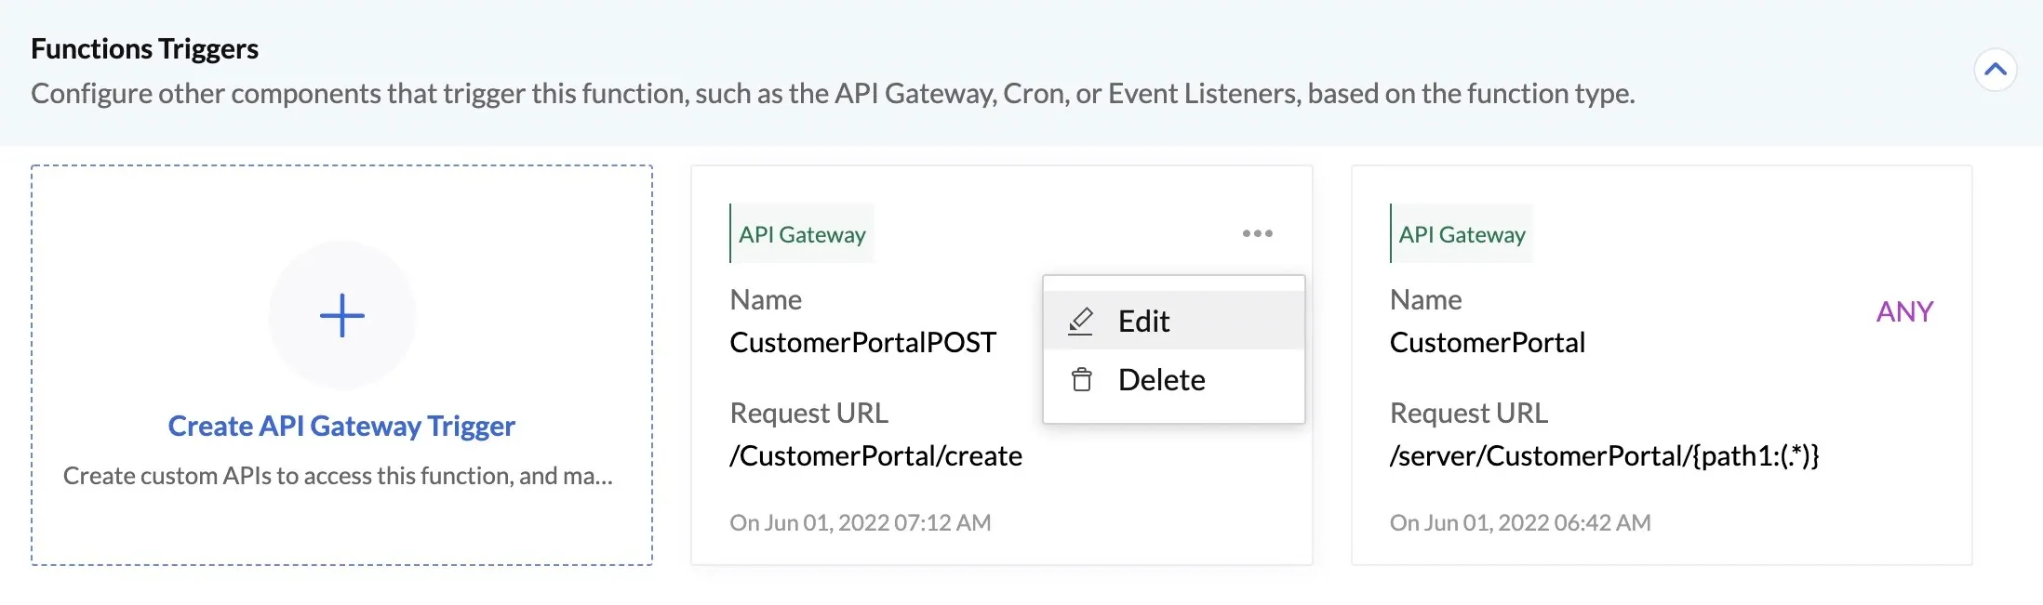Open three-dot menu on CustomerPortalPOST card
Viewport: 2043px width, 605px height.
coord(1257,233)
